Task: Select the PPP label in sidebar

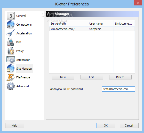Action: pyautogui.click(x=19, y=42)
